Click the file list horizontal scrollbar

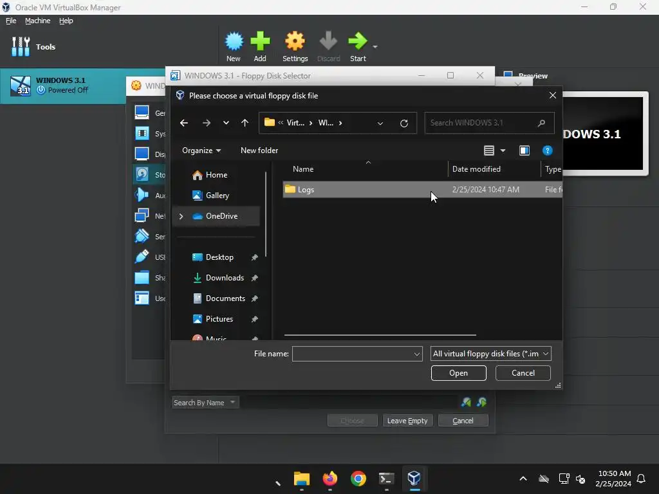coord(380,335)
